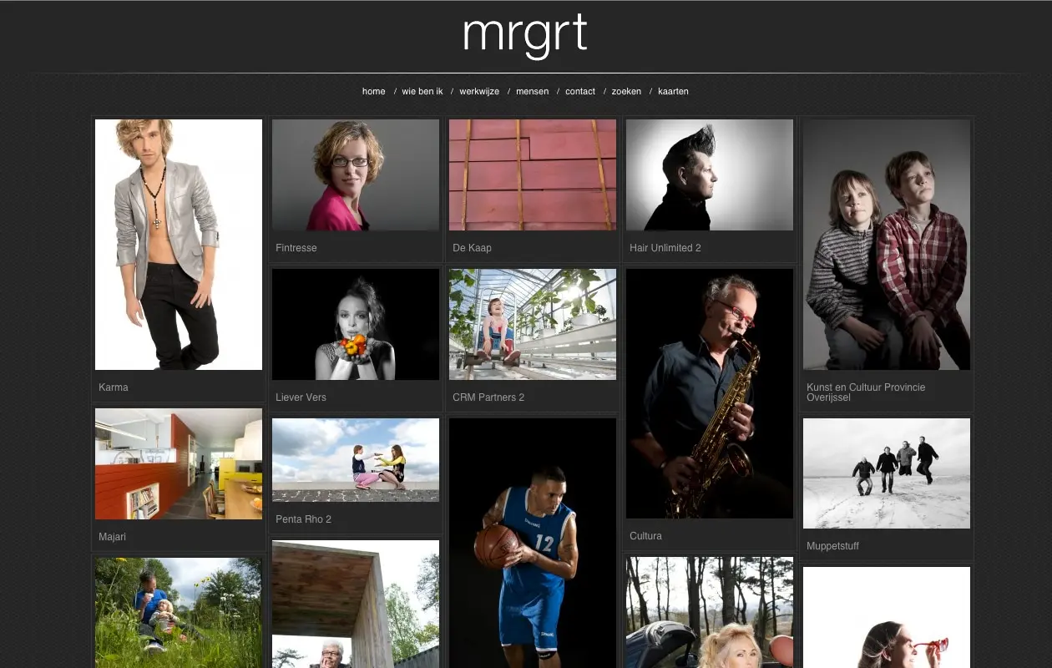Select the 'Majari' interior photo
Screen dimensions: 1052x668
point(179,463)
